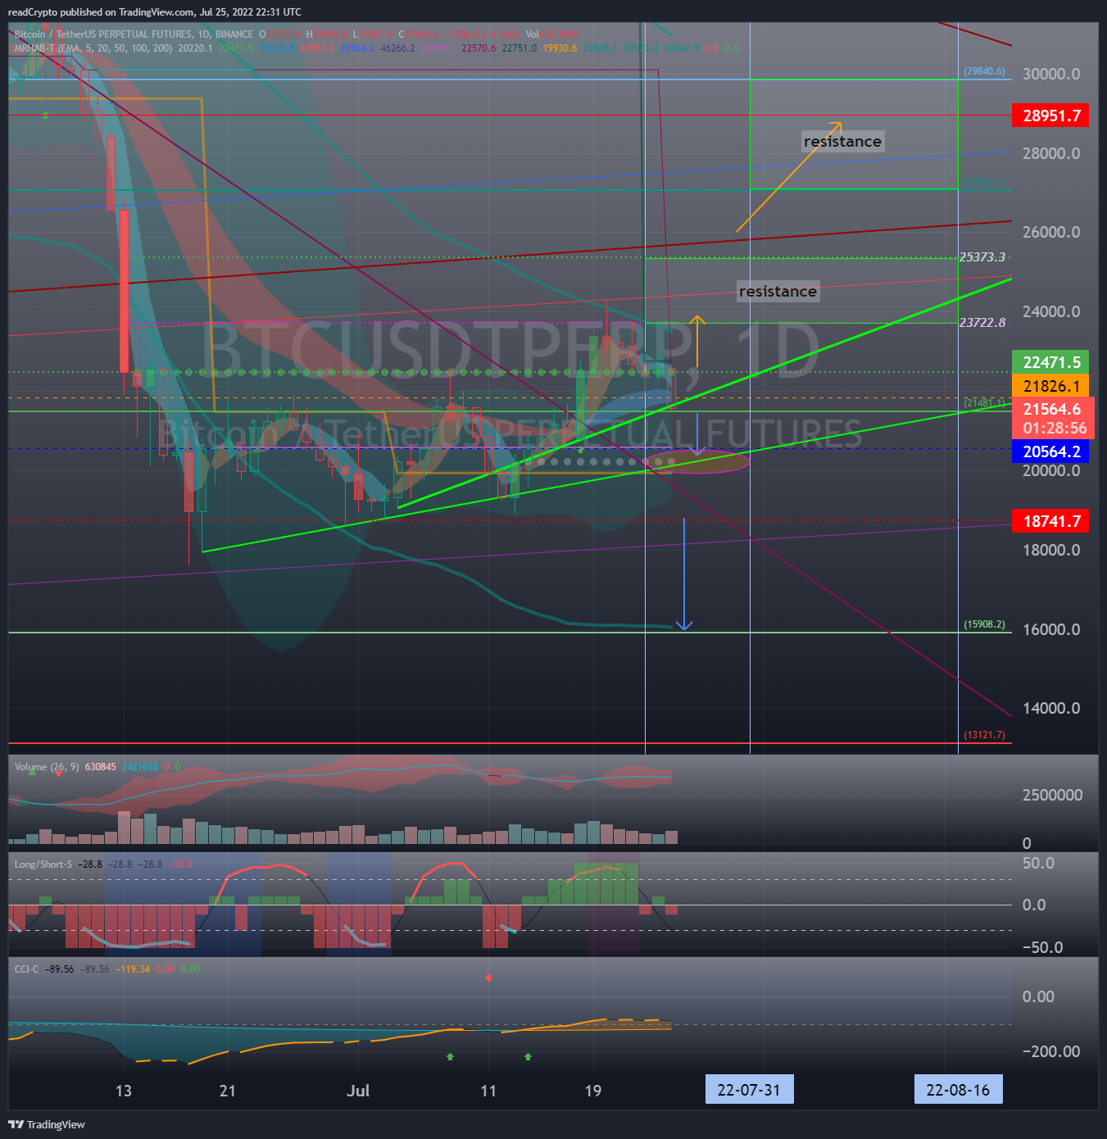Click the 11 date label on time axis
This screenshot has width=1107, height=1139.
tap(488, 1091)
